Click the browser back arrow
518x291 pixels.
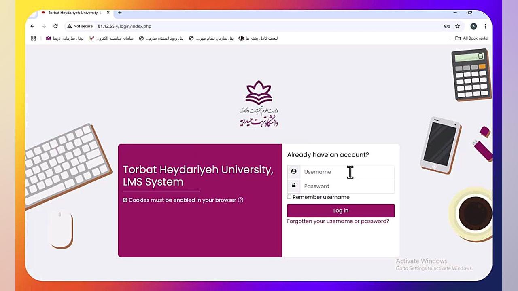(x=32, y=26)
